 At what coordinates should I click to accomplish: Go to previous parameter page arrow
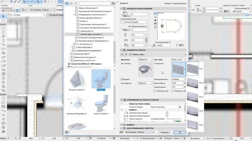122,54
